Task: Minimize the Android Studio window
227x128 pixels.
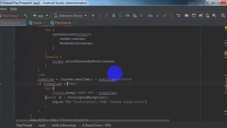Action: [x=210, y=2]
